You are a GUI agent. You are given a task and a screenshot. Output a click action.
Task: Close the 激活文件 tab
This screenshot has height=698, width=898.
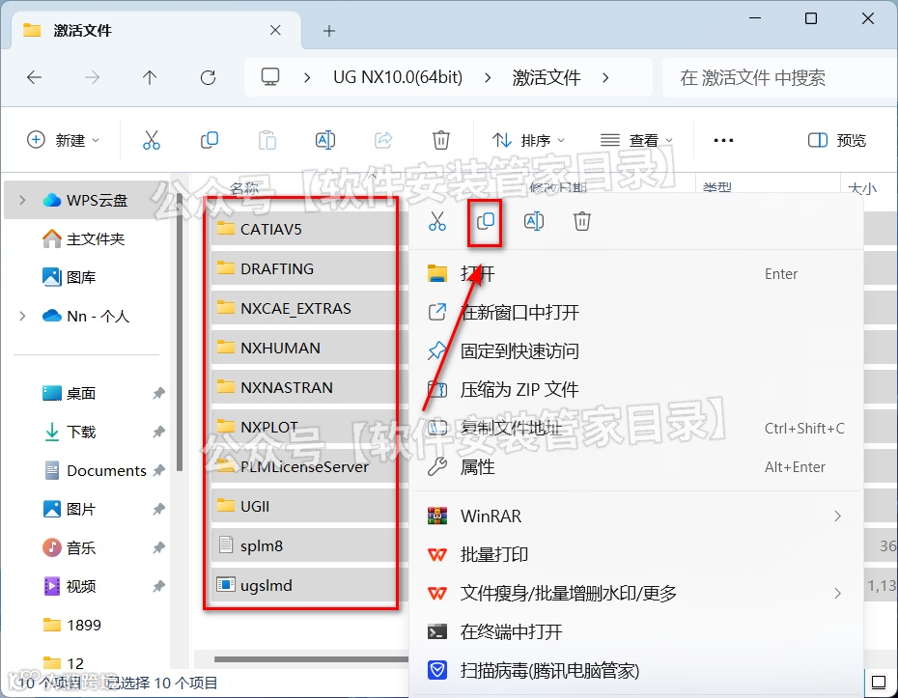pyautogui.click(x=275, y=30)
